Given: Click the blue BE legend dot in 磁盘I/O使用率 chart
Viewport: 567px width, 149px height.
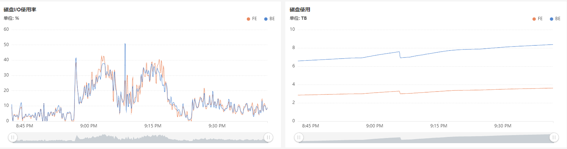Looking at the screenshot, I should coord(266,19).
